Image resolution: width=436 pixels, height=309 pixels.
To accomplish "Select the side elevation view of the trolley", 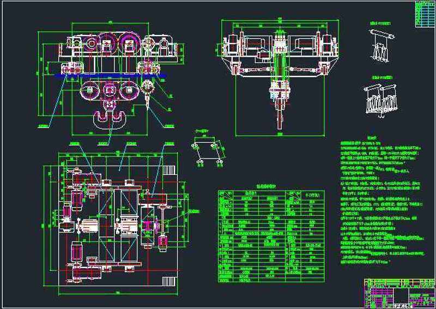I will pos(280,77).
